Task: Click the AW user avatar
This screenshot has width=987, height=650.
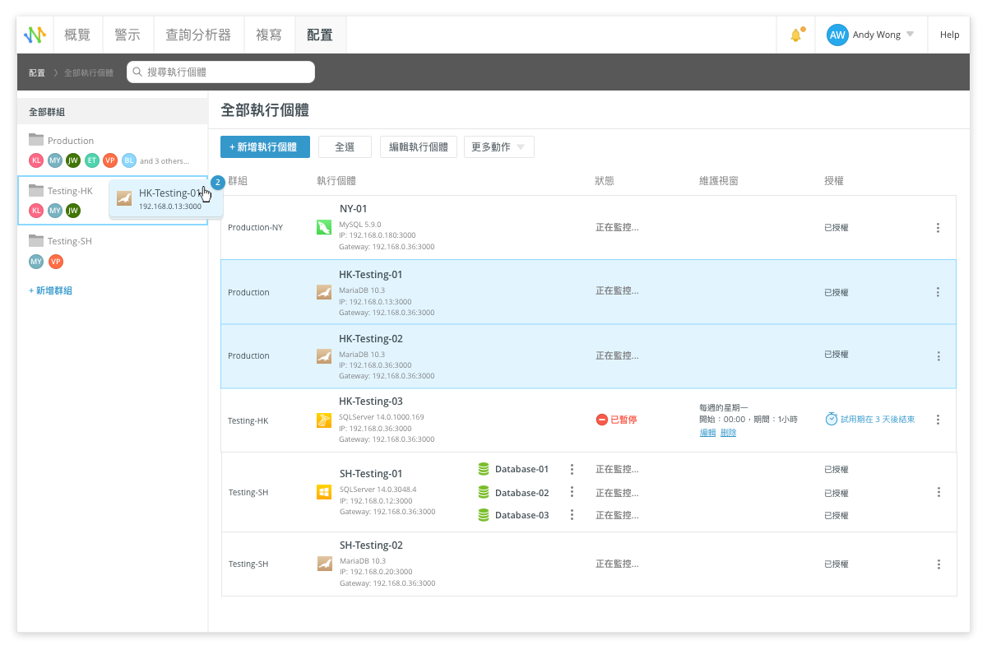Action: [x=837, y=35]
